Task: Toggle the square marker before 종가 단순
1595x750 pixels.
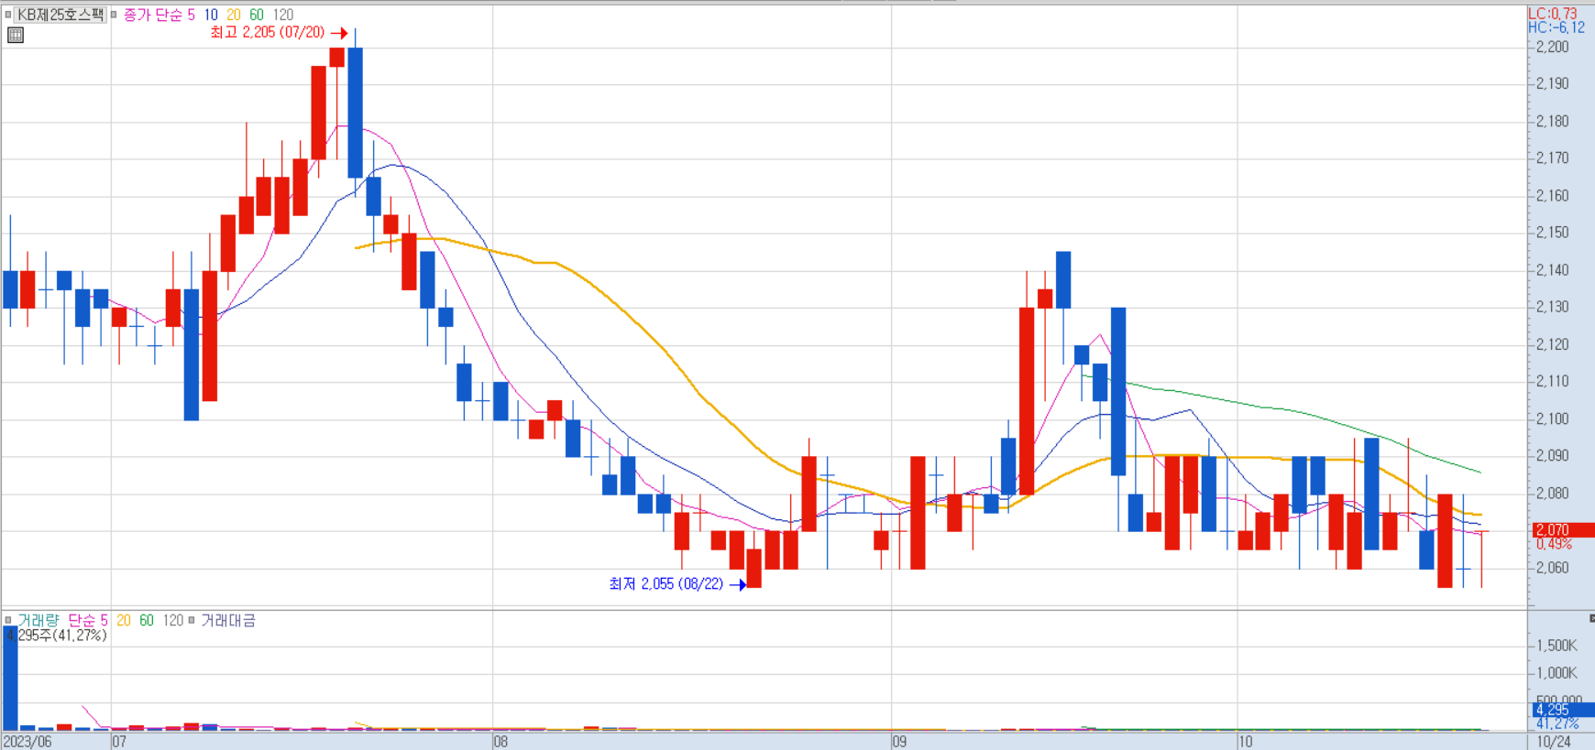Action: point(114,15)
